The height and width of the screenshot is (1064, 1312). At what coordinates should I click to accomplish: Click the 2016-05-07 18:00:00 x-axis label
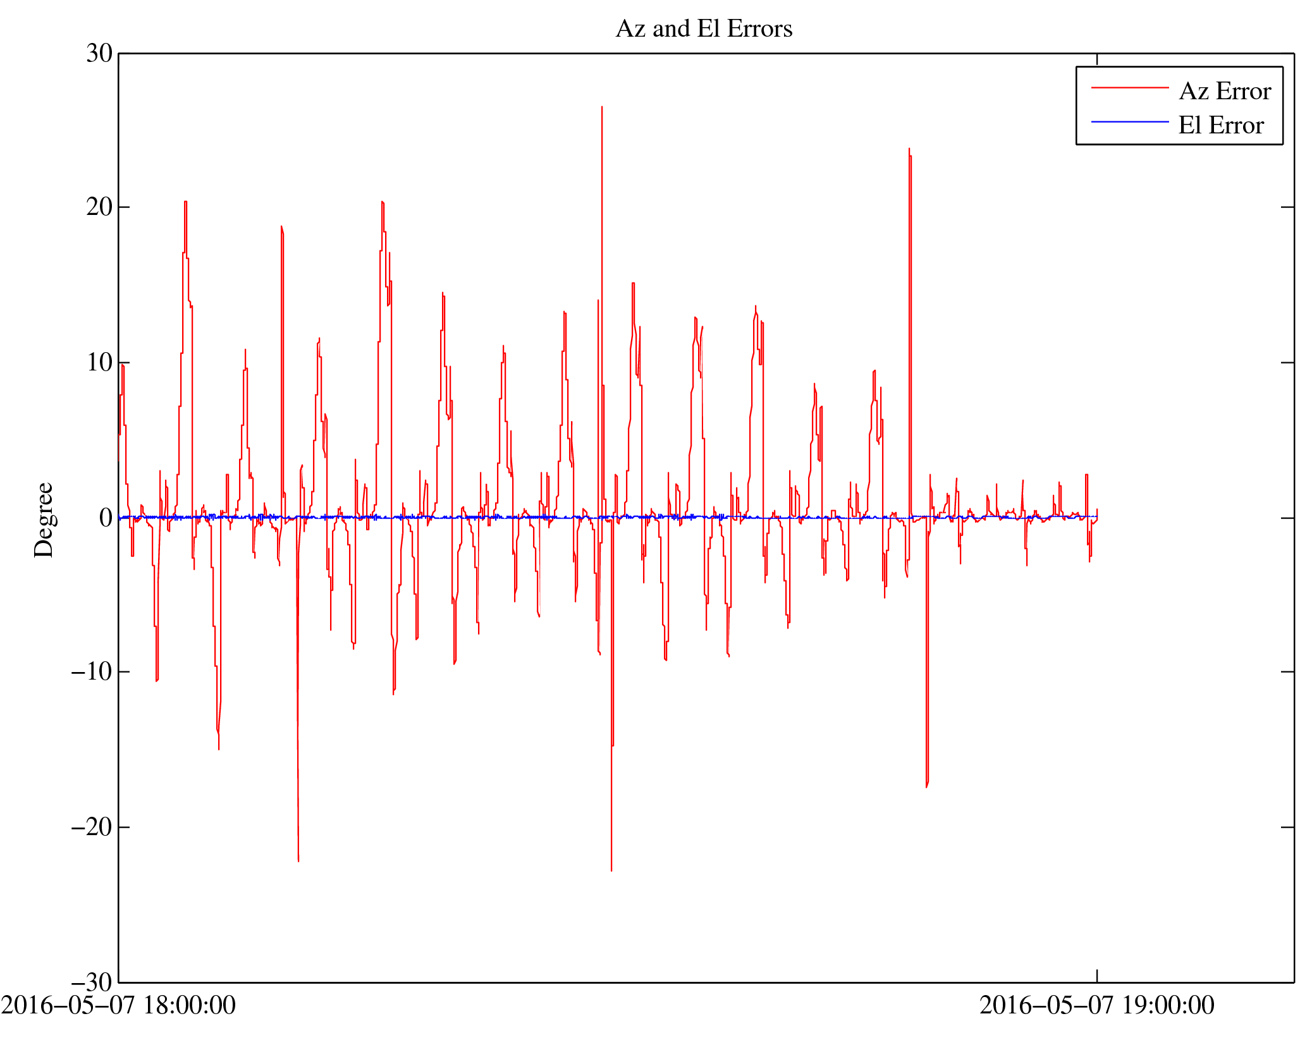point(118,1005)
